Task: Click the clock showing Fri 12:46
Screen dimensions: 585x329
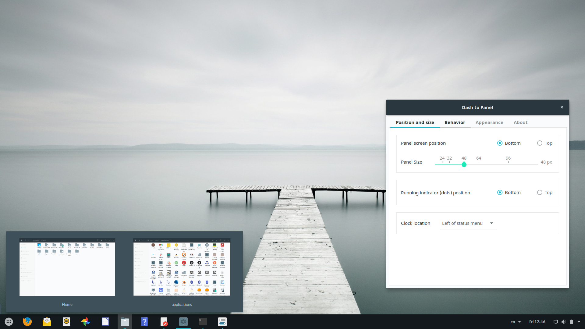Action: tap(537, 322)
